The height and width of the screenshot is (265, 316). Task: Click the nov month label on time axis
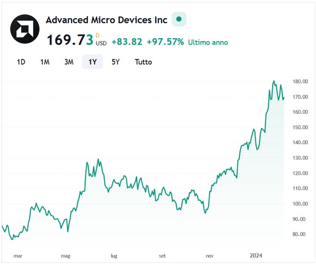[209, 256]
